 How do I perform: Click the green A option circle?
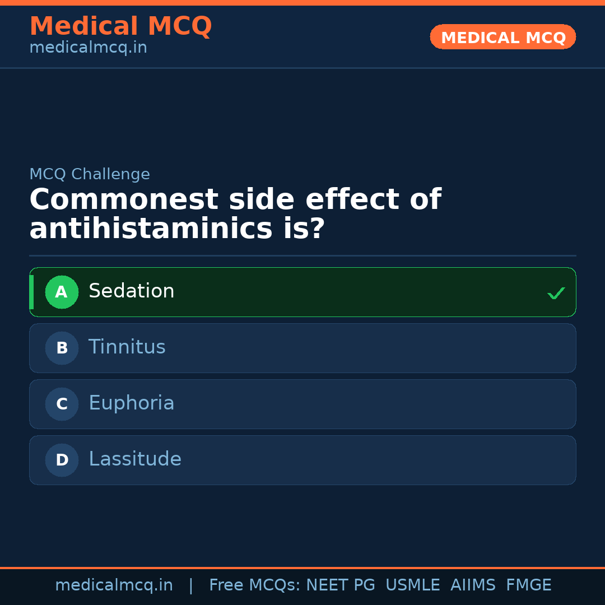(x=62, y=292)
